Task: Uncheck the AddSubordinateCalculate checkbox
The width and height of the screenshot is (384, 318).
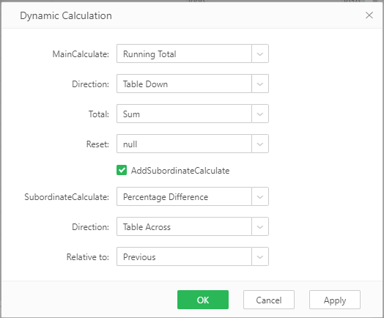Action: point(122,170)
